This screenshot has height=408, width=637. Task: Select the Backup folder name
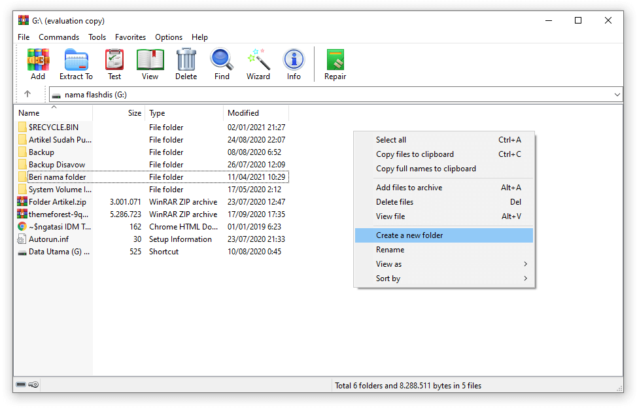41,152
